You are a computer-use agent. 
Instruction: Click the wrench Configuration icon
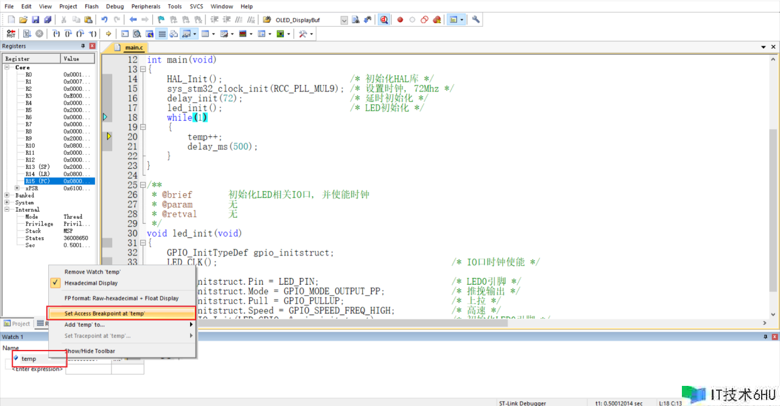476,20
